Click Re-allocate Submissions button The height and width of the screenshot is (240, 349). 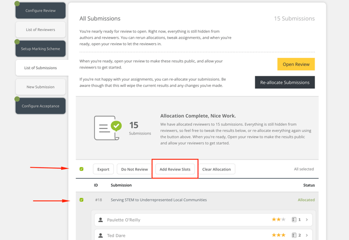point(285,82)
